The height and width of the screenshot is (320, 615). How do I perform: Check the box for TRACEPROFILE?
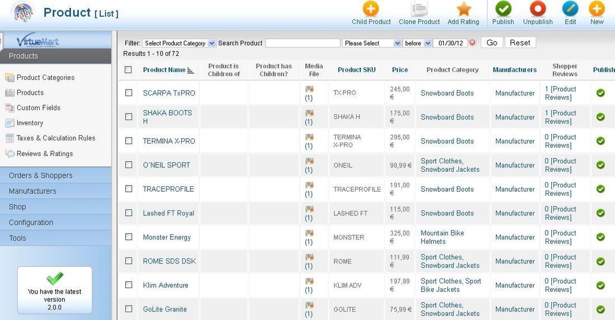[x=129, y=189]
